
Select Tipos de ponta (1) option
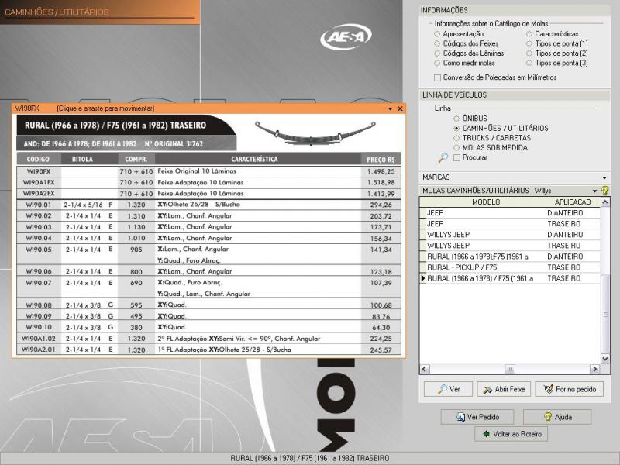pyautogui.click(x=529, y=43)
